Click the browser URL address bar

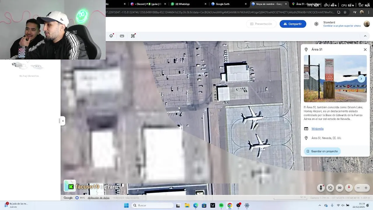(220, 12)
